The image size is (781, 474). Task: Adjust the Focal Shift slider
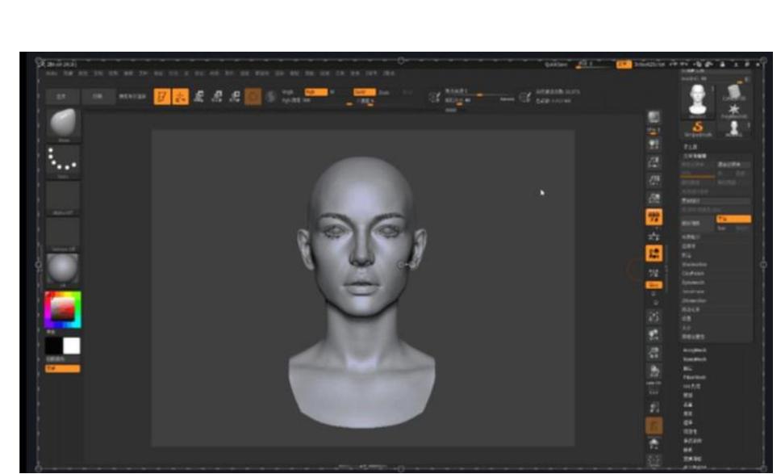pyautogui.click(x=480, y=93)
